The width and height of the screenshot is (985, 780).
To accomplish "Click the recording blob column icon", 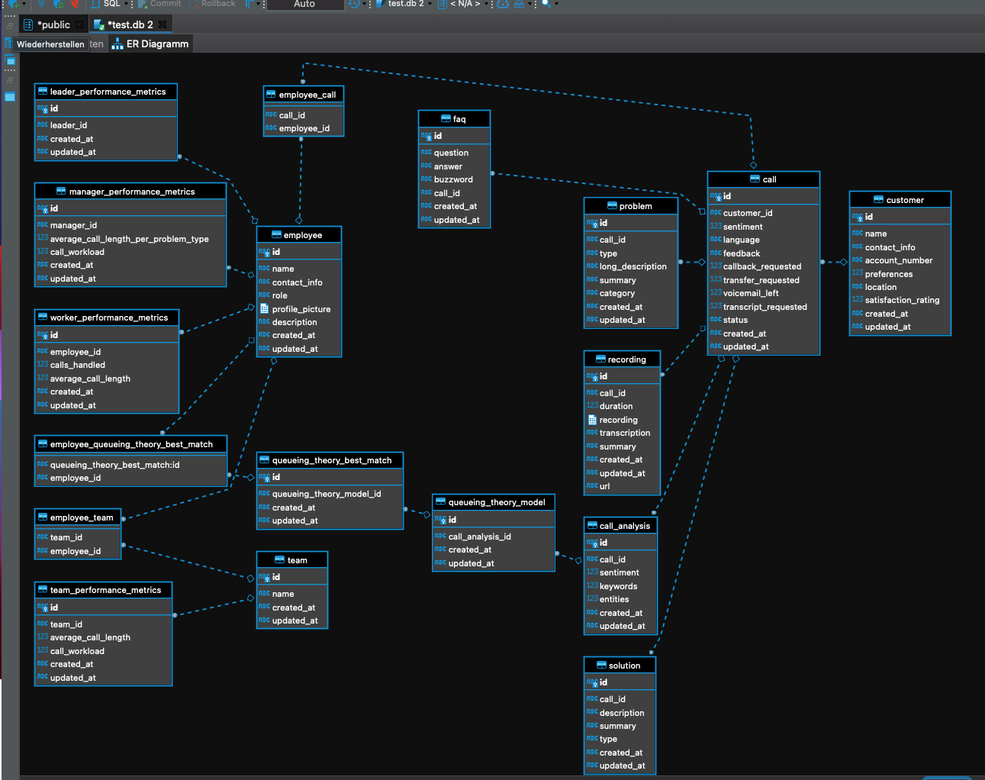I will pos(592,420).
